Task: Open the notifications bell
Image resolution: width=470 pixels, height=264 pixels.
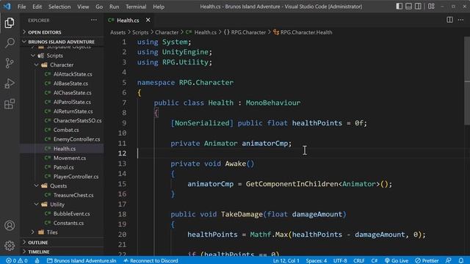Action: tap(461, 261)
